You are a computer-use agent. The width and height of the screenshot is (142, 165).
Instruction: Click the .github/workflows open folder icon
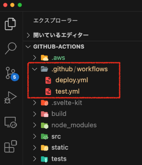click(45, 69)
